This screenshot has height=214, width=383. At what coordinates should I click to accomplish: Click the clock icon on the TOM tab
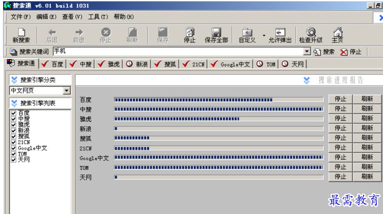tap(260, 64)
